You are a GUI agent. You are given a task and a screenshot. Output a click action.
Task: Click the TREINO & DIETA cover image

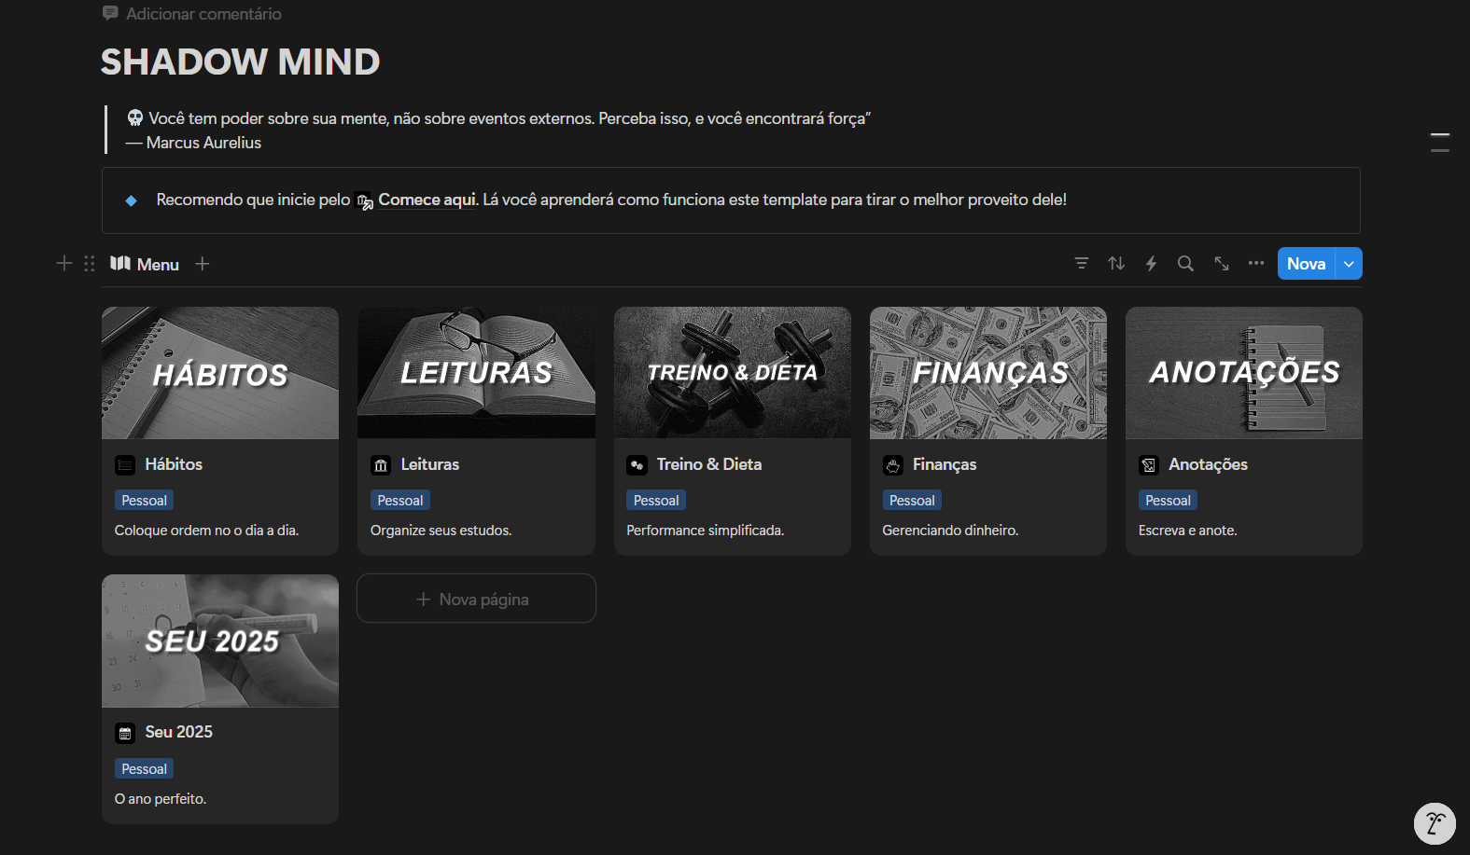733,373
